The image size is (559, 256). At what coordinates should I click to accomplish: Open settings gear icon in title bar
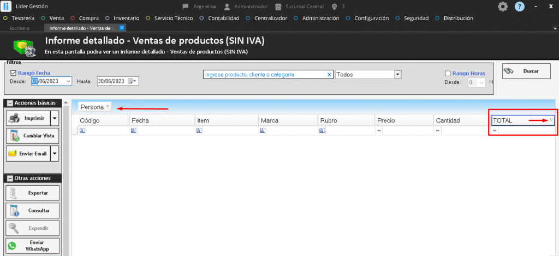tap(503, 7)
